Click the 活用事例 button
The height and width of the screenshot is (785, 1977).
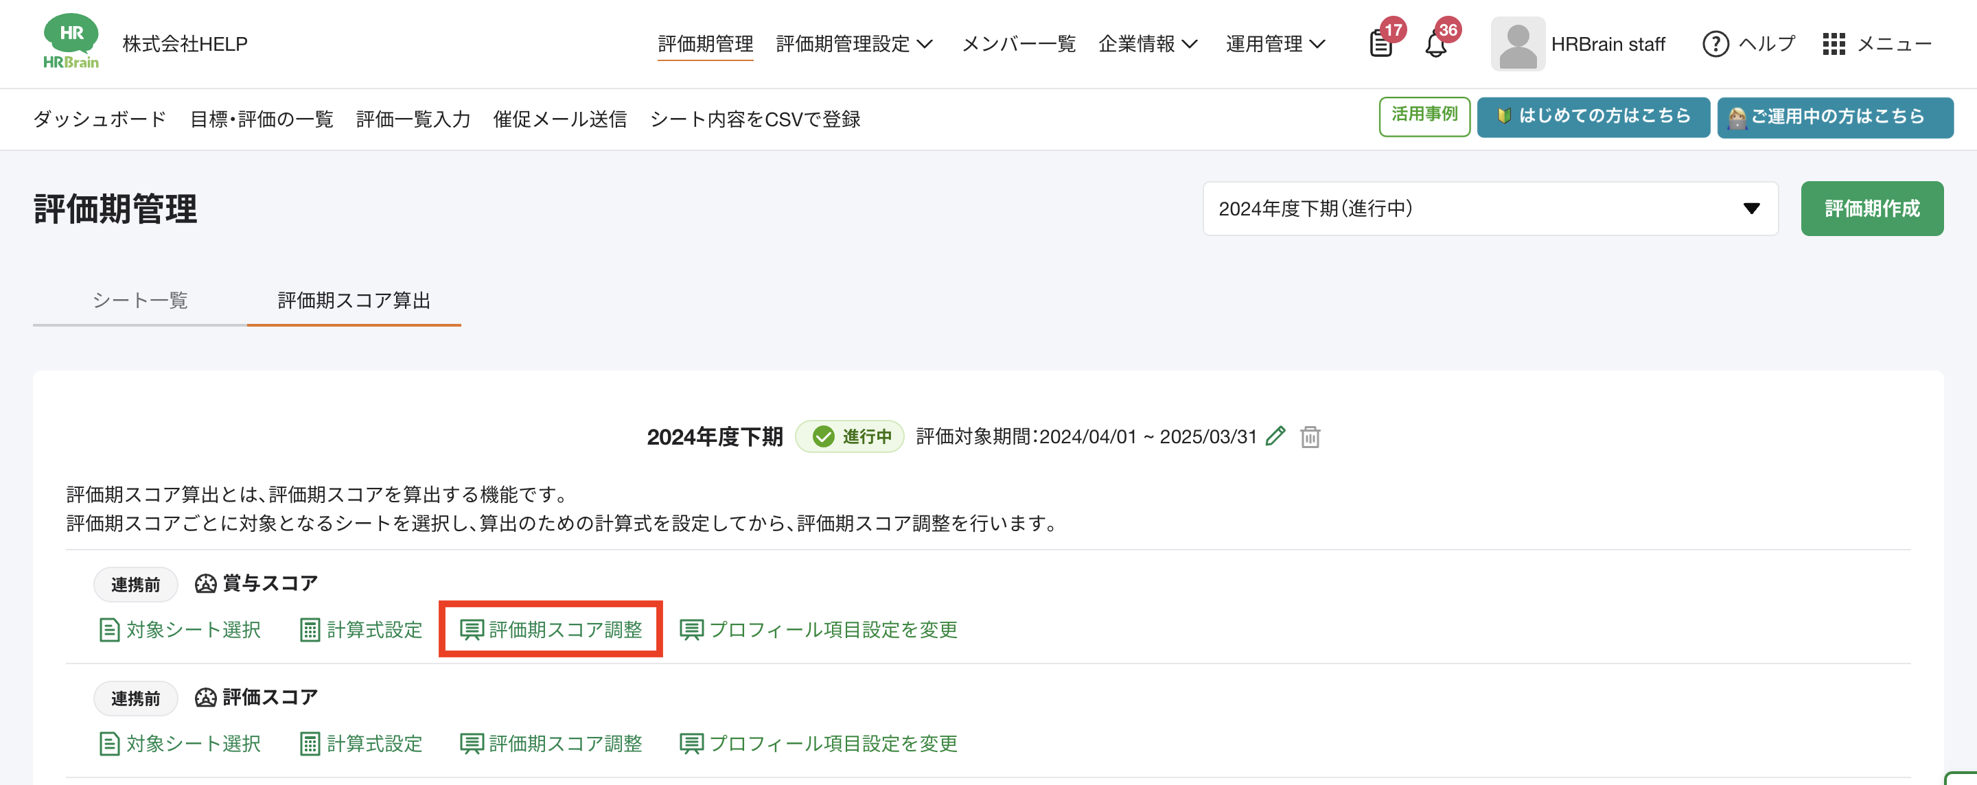click(1424, 116)
